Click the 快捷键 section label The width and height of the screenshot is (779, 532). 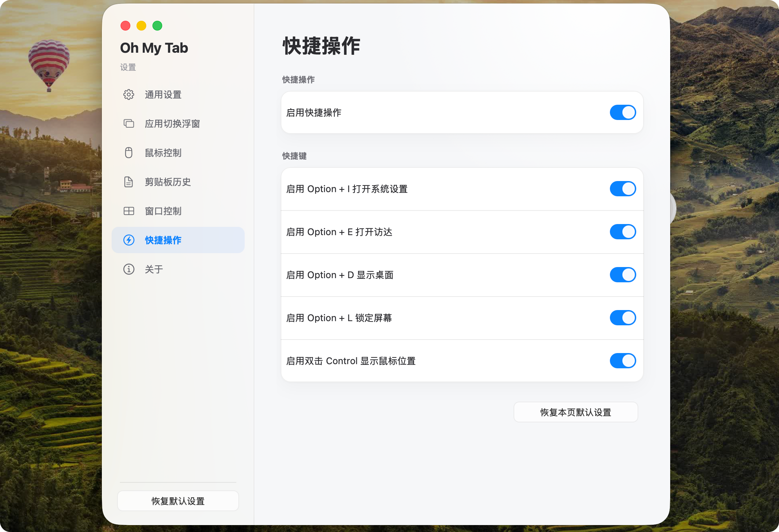[294, 156]
